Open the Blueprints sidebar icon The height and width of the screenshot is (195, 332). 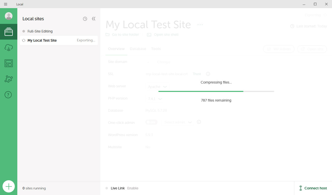pos(9,63)
